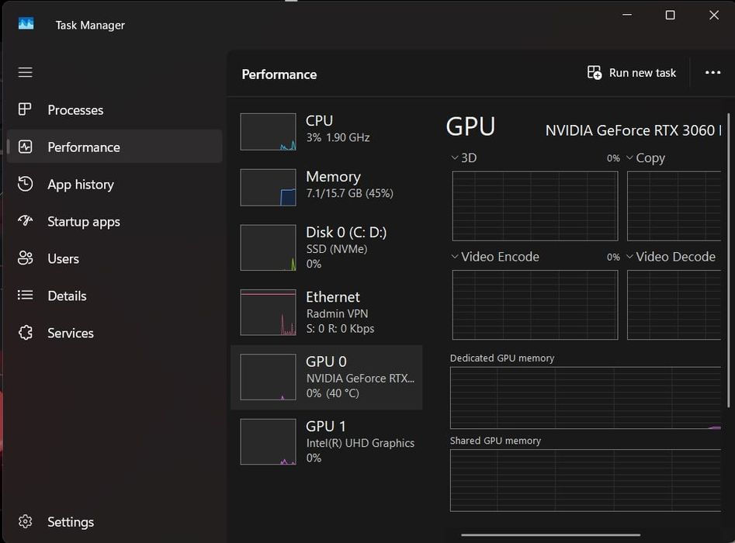Click the "0% (40 °C)" GPU 0 value
The image size is (735, 543).
pyautogui.click(x=333, y=393)
